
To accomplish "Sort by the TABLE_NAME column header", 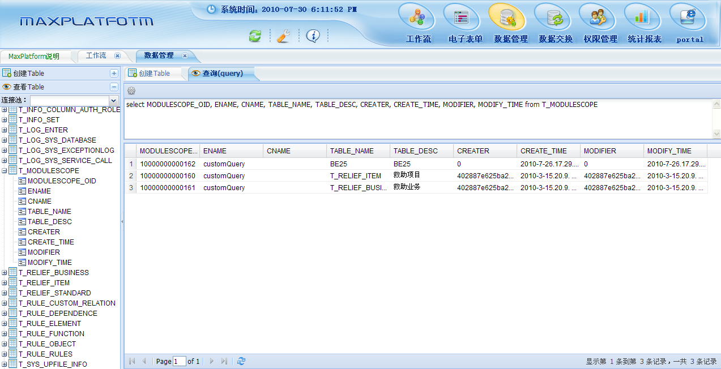I will [x=358, y=151].
